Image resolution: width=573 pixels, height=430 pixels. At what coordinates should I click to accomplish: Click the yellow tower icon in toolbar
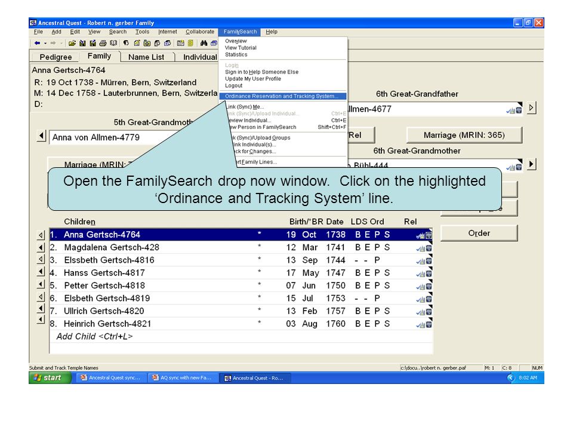pos(190,43)
